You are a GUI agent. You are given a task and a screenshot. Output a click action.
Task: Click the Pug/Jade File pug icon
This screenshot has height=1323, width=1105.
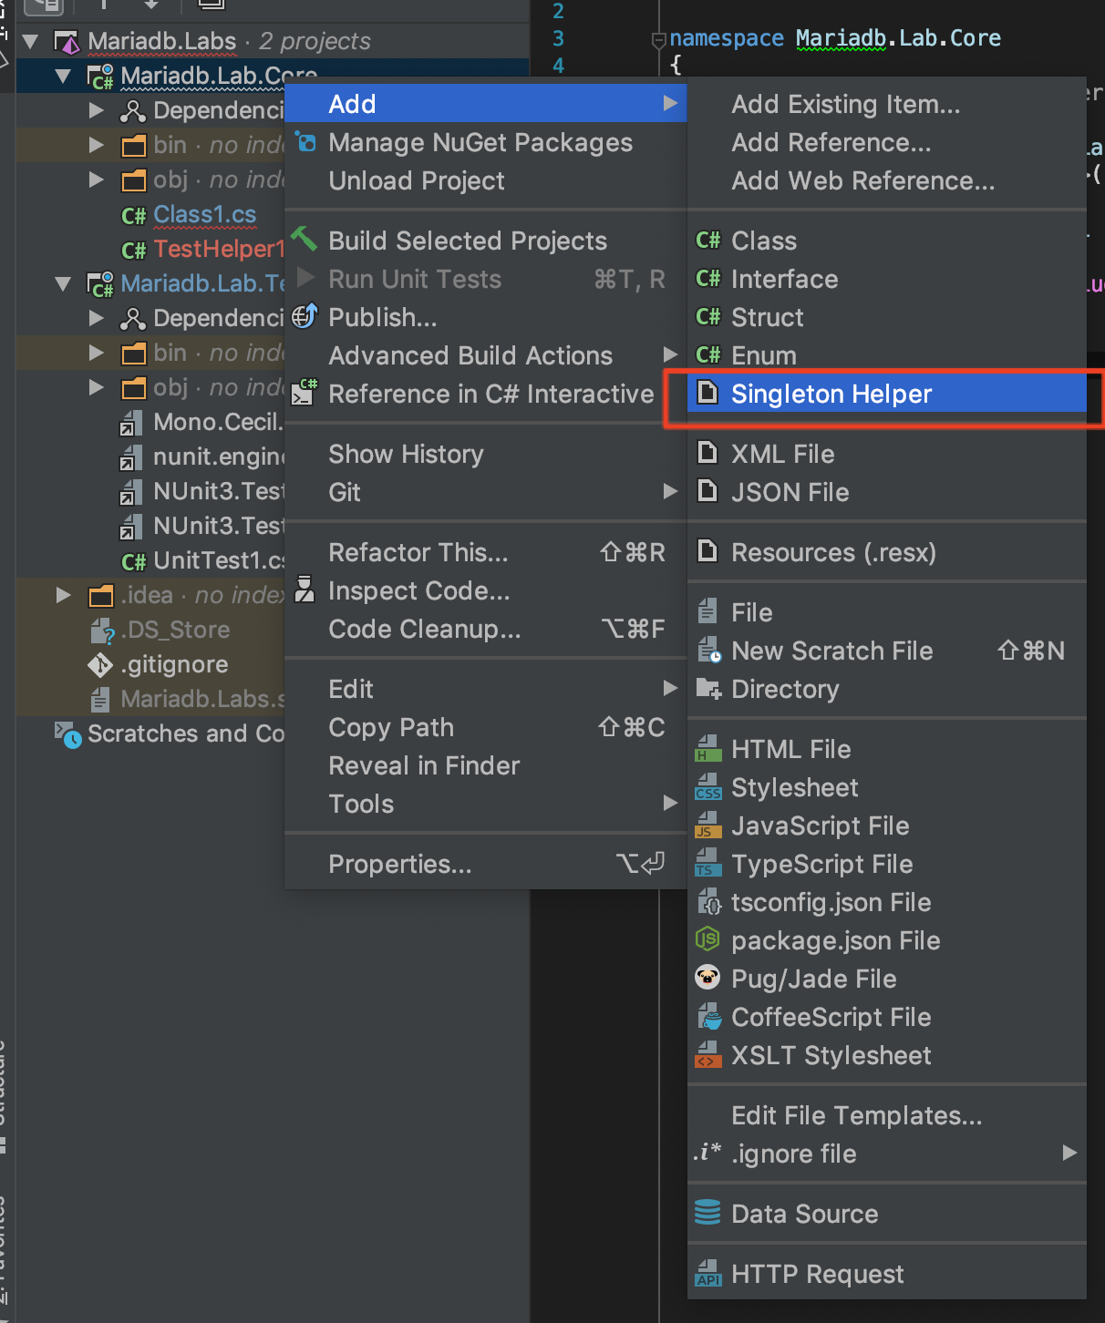coord(707,978)
